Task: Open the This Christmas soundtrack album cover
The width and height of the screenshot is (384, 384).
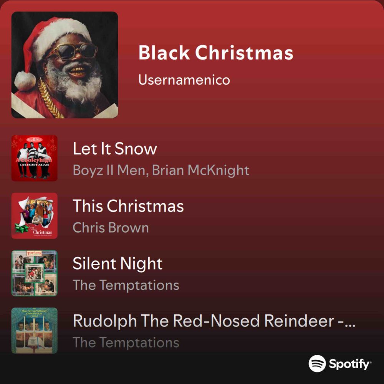Action: [35, 216]
